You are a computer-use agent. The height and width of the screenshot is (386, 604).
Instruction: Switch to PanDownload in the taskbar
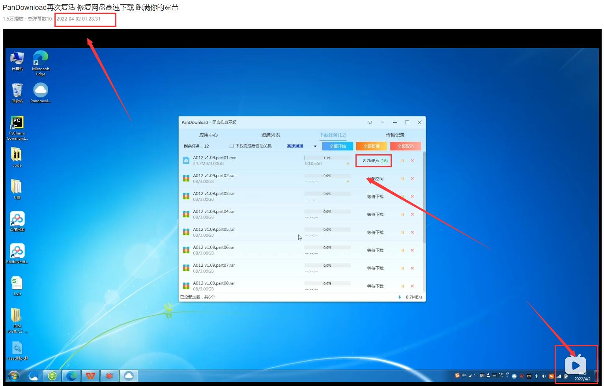coord(129,376)
